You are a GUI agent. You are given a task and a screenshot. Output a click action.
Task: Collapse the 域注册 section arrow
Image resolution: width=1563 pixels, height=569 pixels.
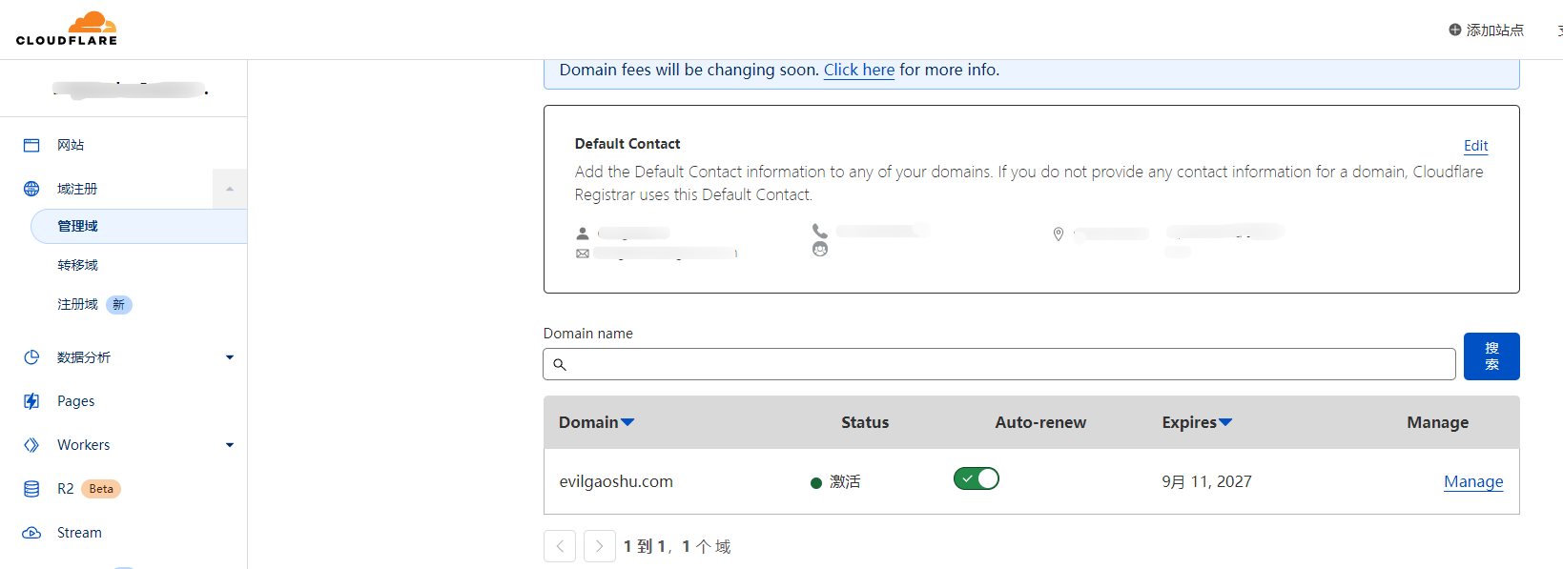[x=230, y=189]
